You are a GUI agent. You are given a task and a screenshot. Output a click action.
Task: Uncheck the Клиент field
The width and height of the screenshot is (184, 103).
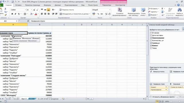click(x=151, y=46)
